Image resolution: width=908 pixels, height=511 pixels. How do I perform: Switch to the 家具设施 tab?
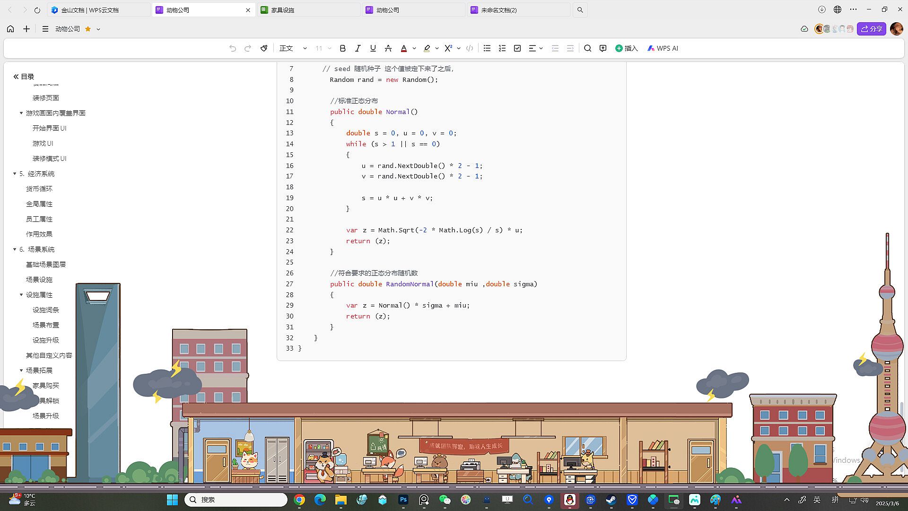[x=283, y=10]
